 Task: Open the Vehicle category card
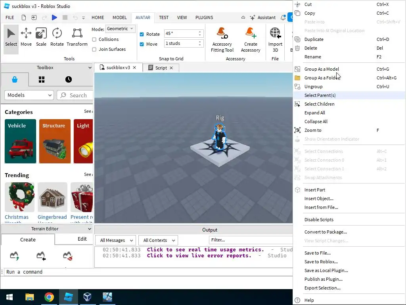click(x=20, y=141)
